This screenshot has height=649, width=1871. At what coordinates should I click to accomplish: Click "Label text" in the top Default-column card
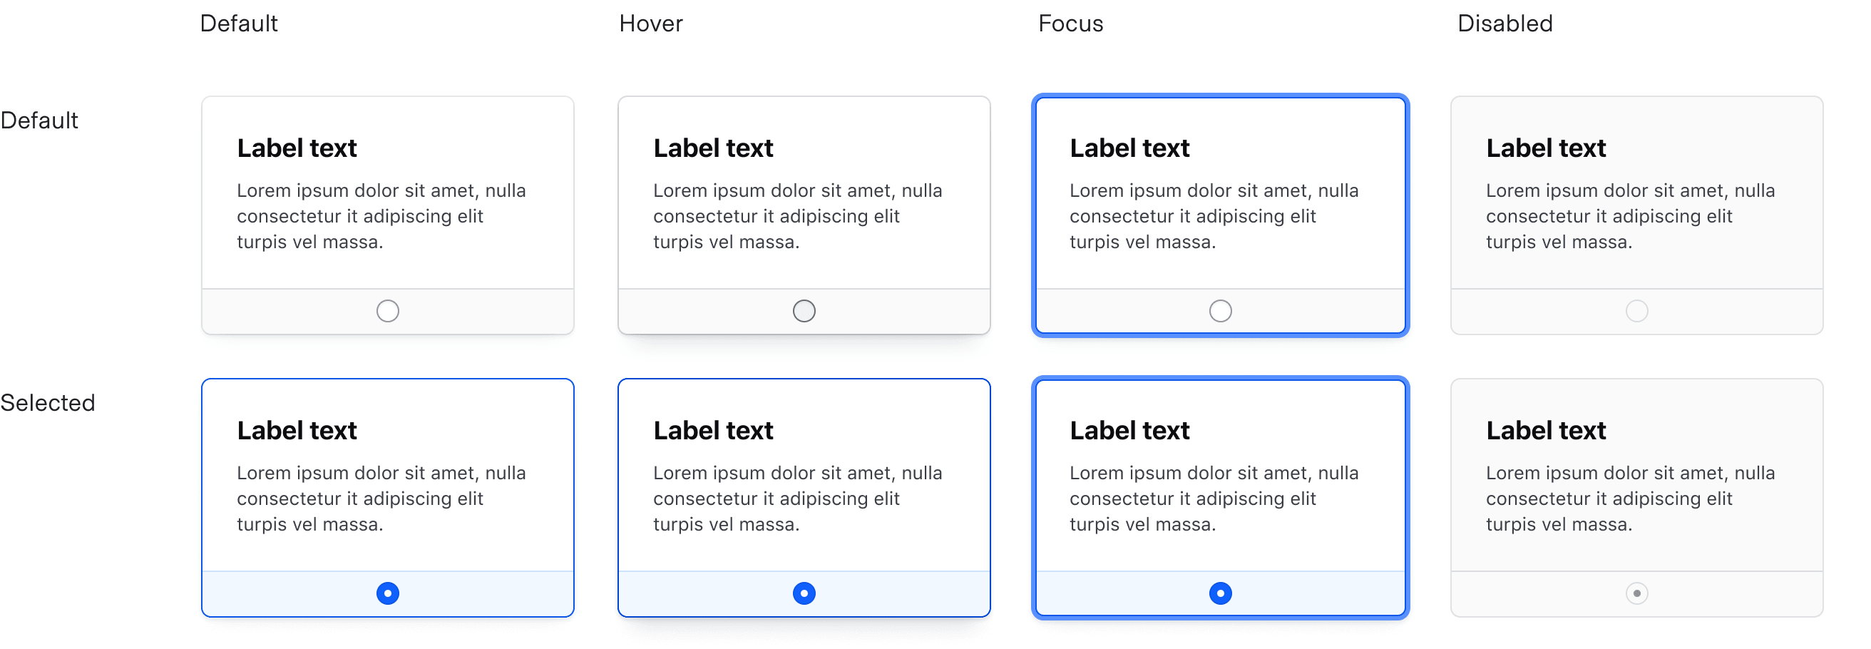[297, 148]
